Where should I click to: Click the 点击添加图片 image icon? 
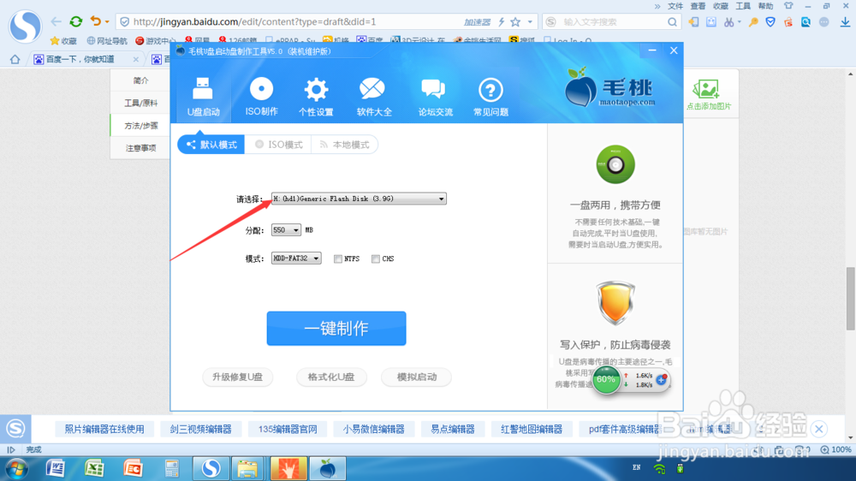click(x=708, y=94)
